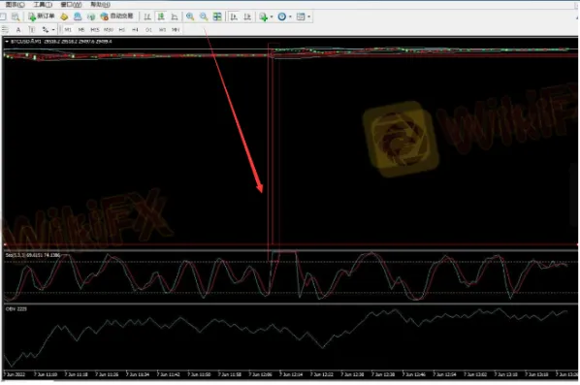Open the 图表 (Charts) menu
Viewport: 580px width, 385px height.
point(15,5)
